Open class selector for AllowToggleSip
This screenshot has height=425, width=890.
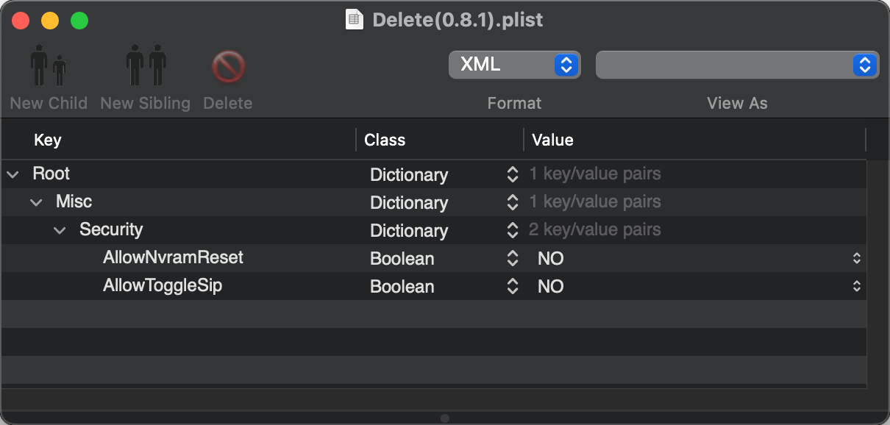click(x=513, y=287)
